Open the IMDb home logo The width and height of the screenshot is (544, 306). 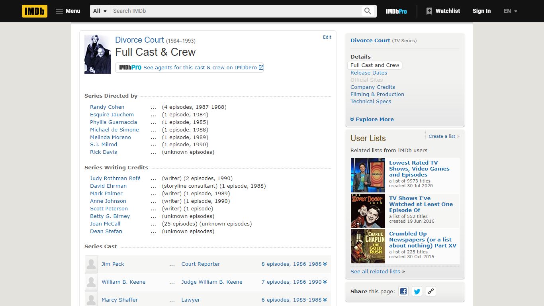point(35,11)
